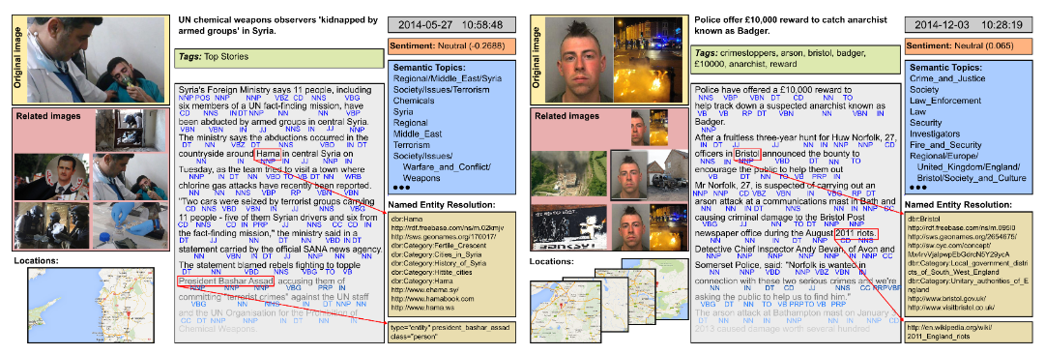Viewport: 1045px width, 355px height.
Task: Click the 2014-05-27 10:58:48 timestamp
Action: pyautogui.click(x=451, y=25)
